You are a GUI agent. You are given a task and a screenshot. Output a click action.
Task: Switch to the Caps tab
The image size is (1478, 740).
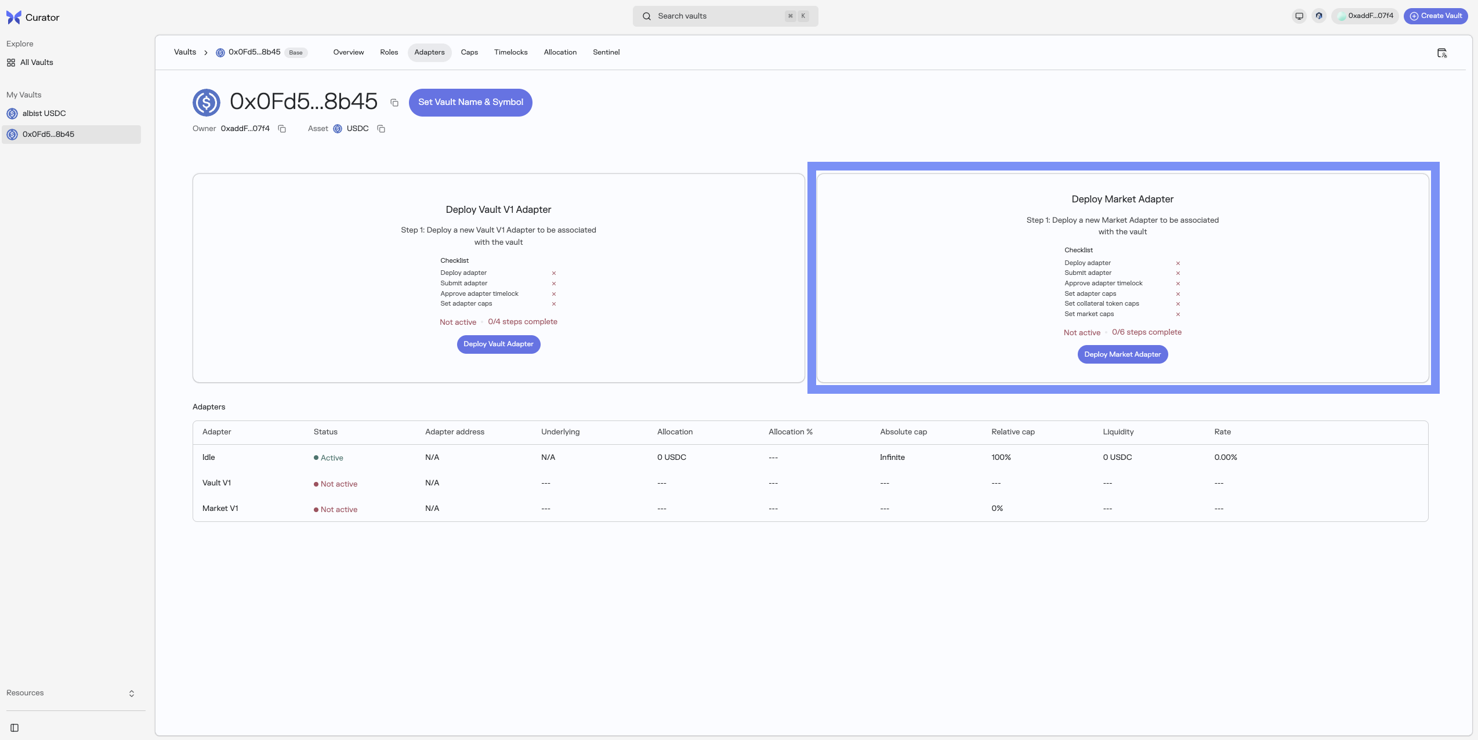(469, 52)
